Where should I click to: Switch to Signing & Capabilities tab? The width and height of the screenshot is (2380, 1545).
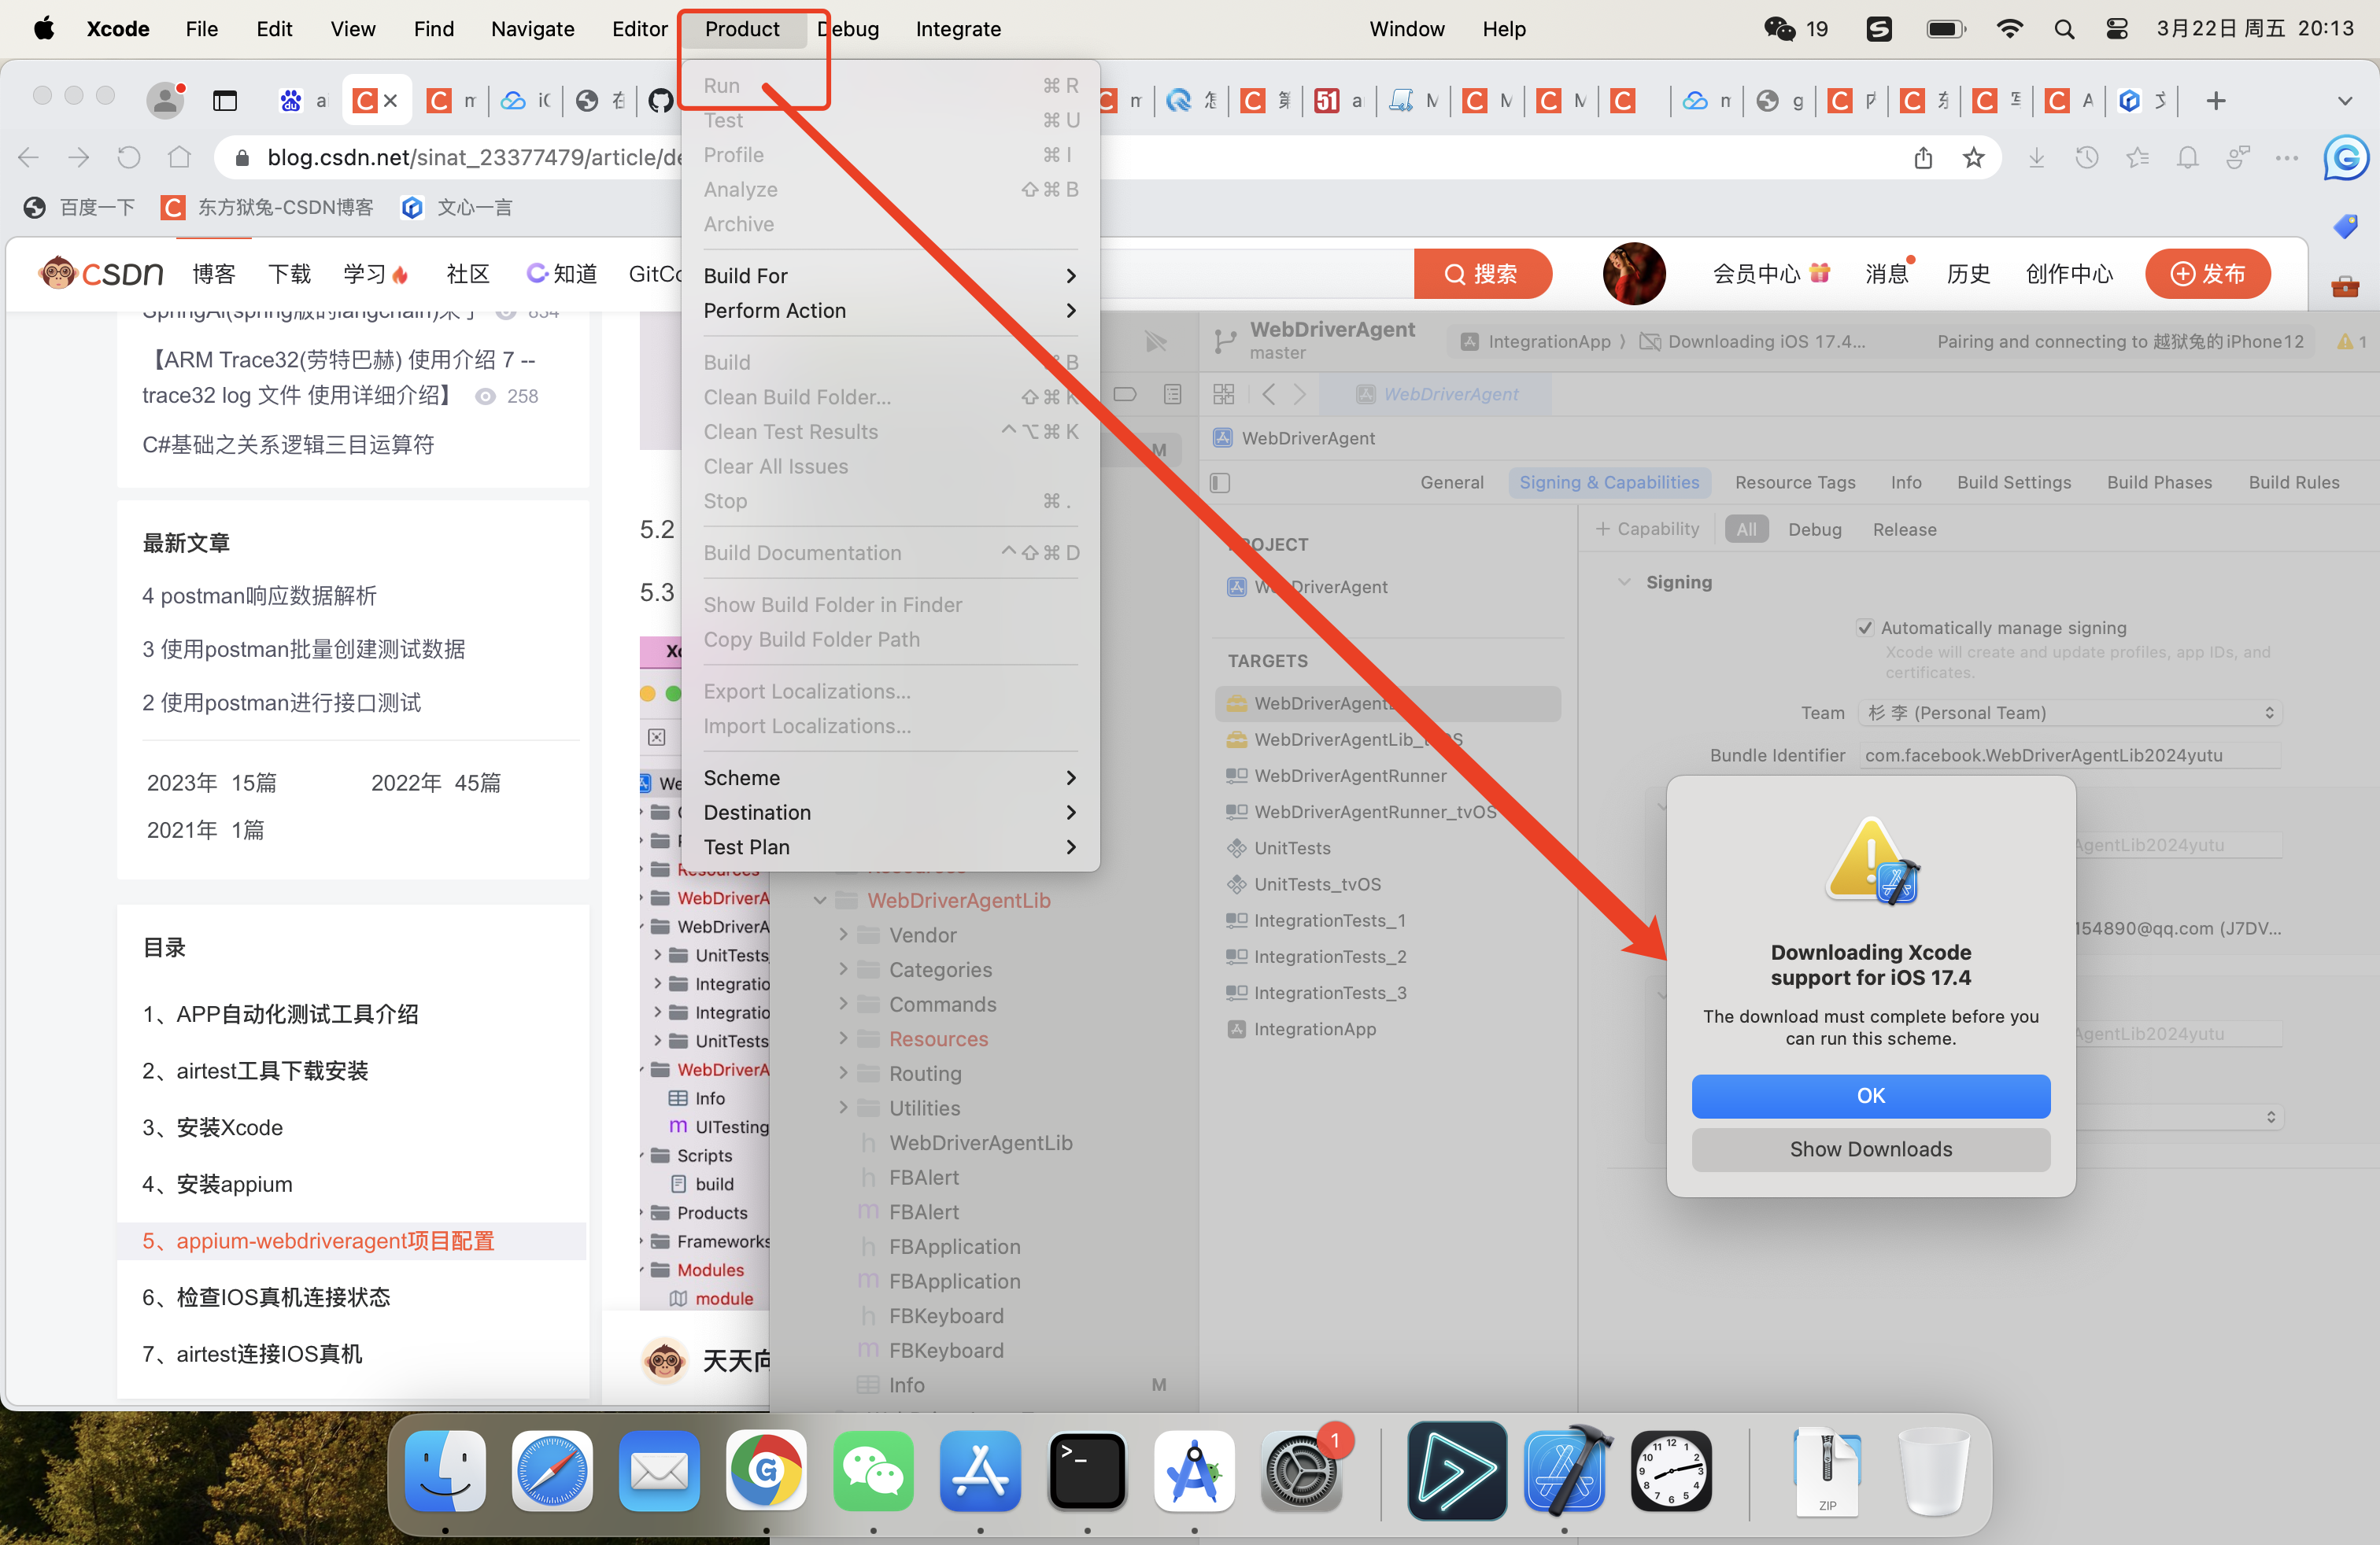point(1609,483)
